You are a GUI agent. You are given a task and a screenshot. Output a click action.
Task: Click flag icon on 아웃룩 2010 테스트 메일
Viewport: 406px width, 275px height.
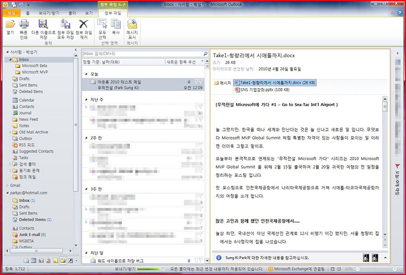coord(201,82)
